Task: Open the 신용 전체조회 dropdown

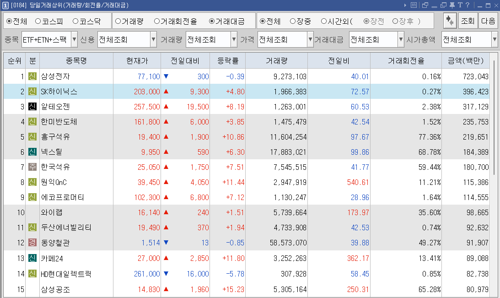Action: 127,39
